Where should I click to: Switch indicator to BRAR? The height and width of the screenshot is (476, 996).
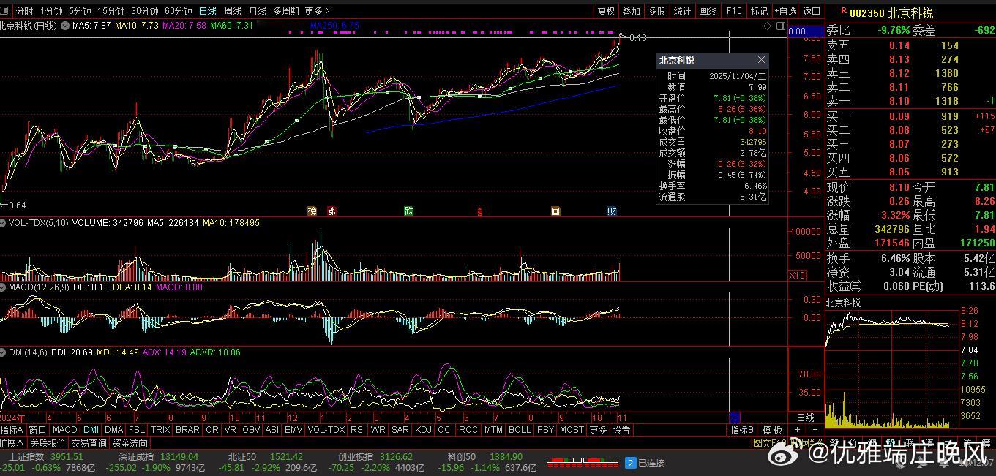[x=187, y=430]
